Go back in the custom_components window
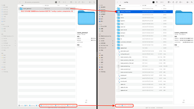The height and width of the screenshot is (109, 194). tap(20, 2)
